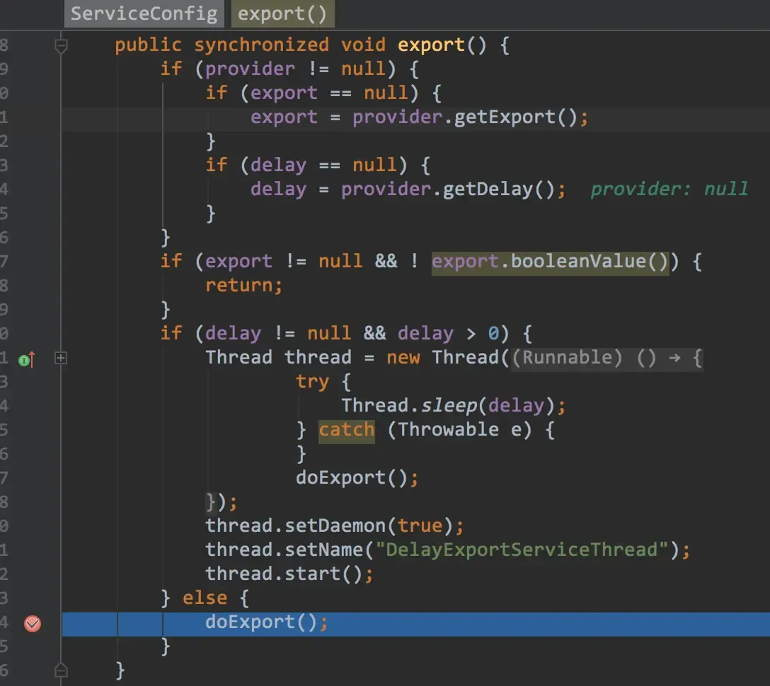The width and height of the screenshot is (770, 686).
Task: Click on provider.getExport() call
Action: pyautogui.click(x=465, y=117)
